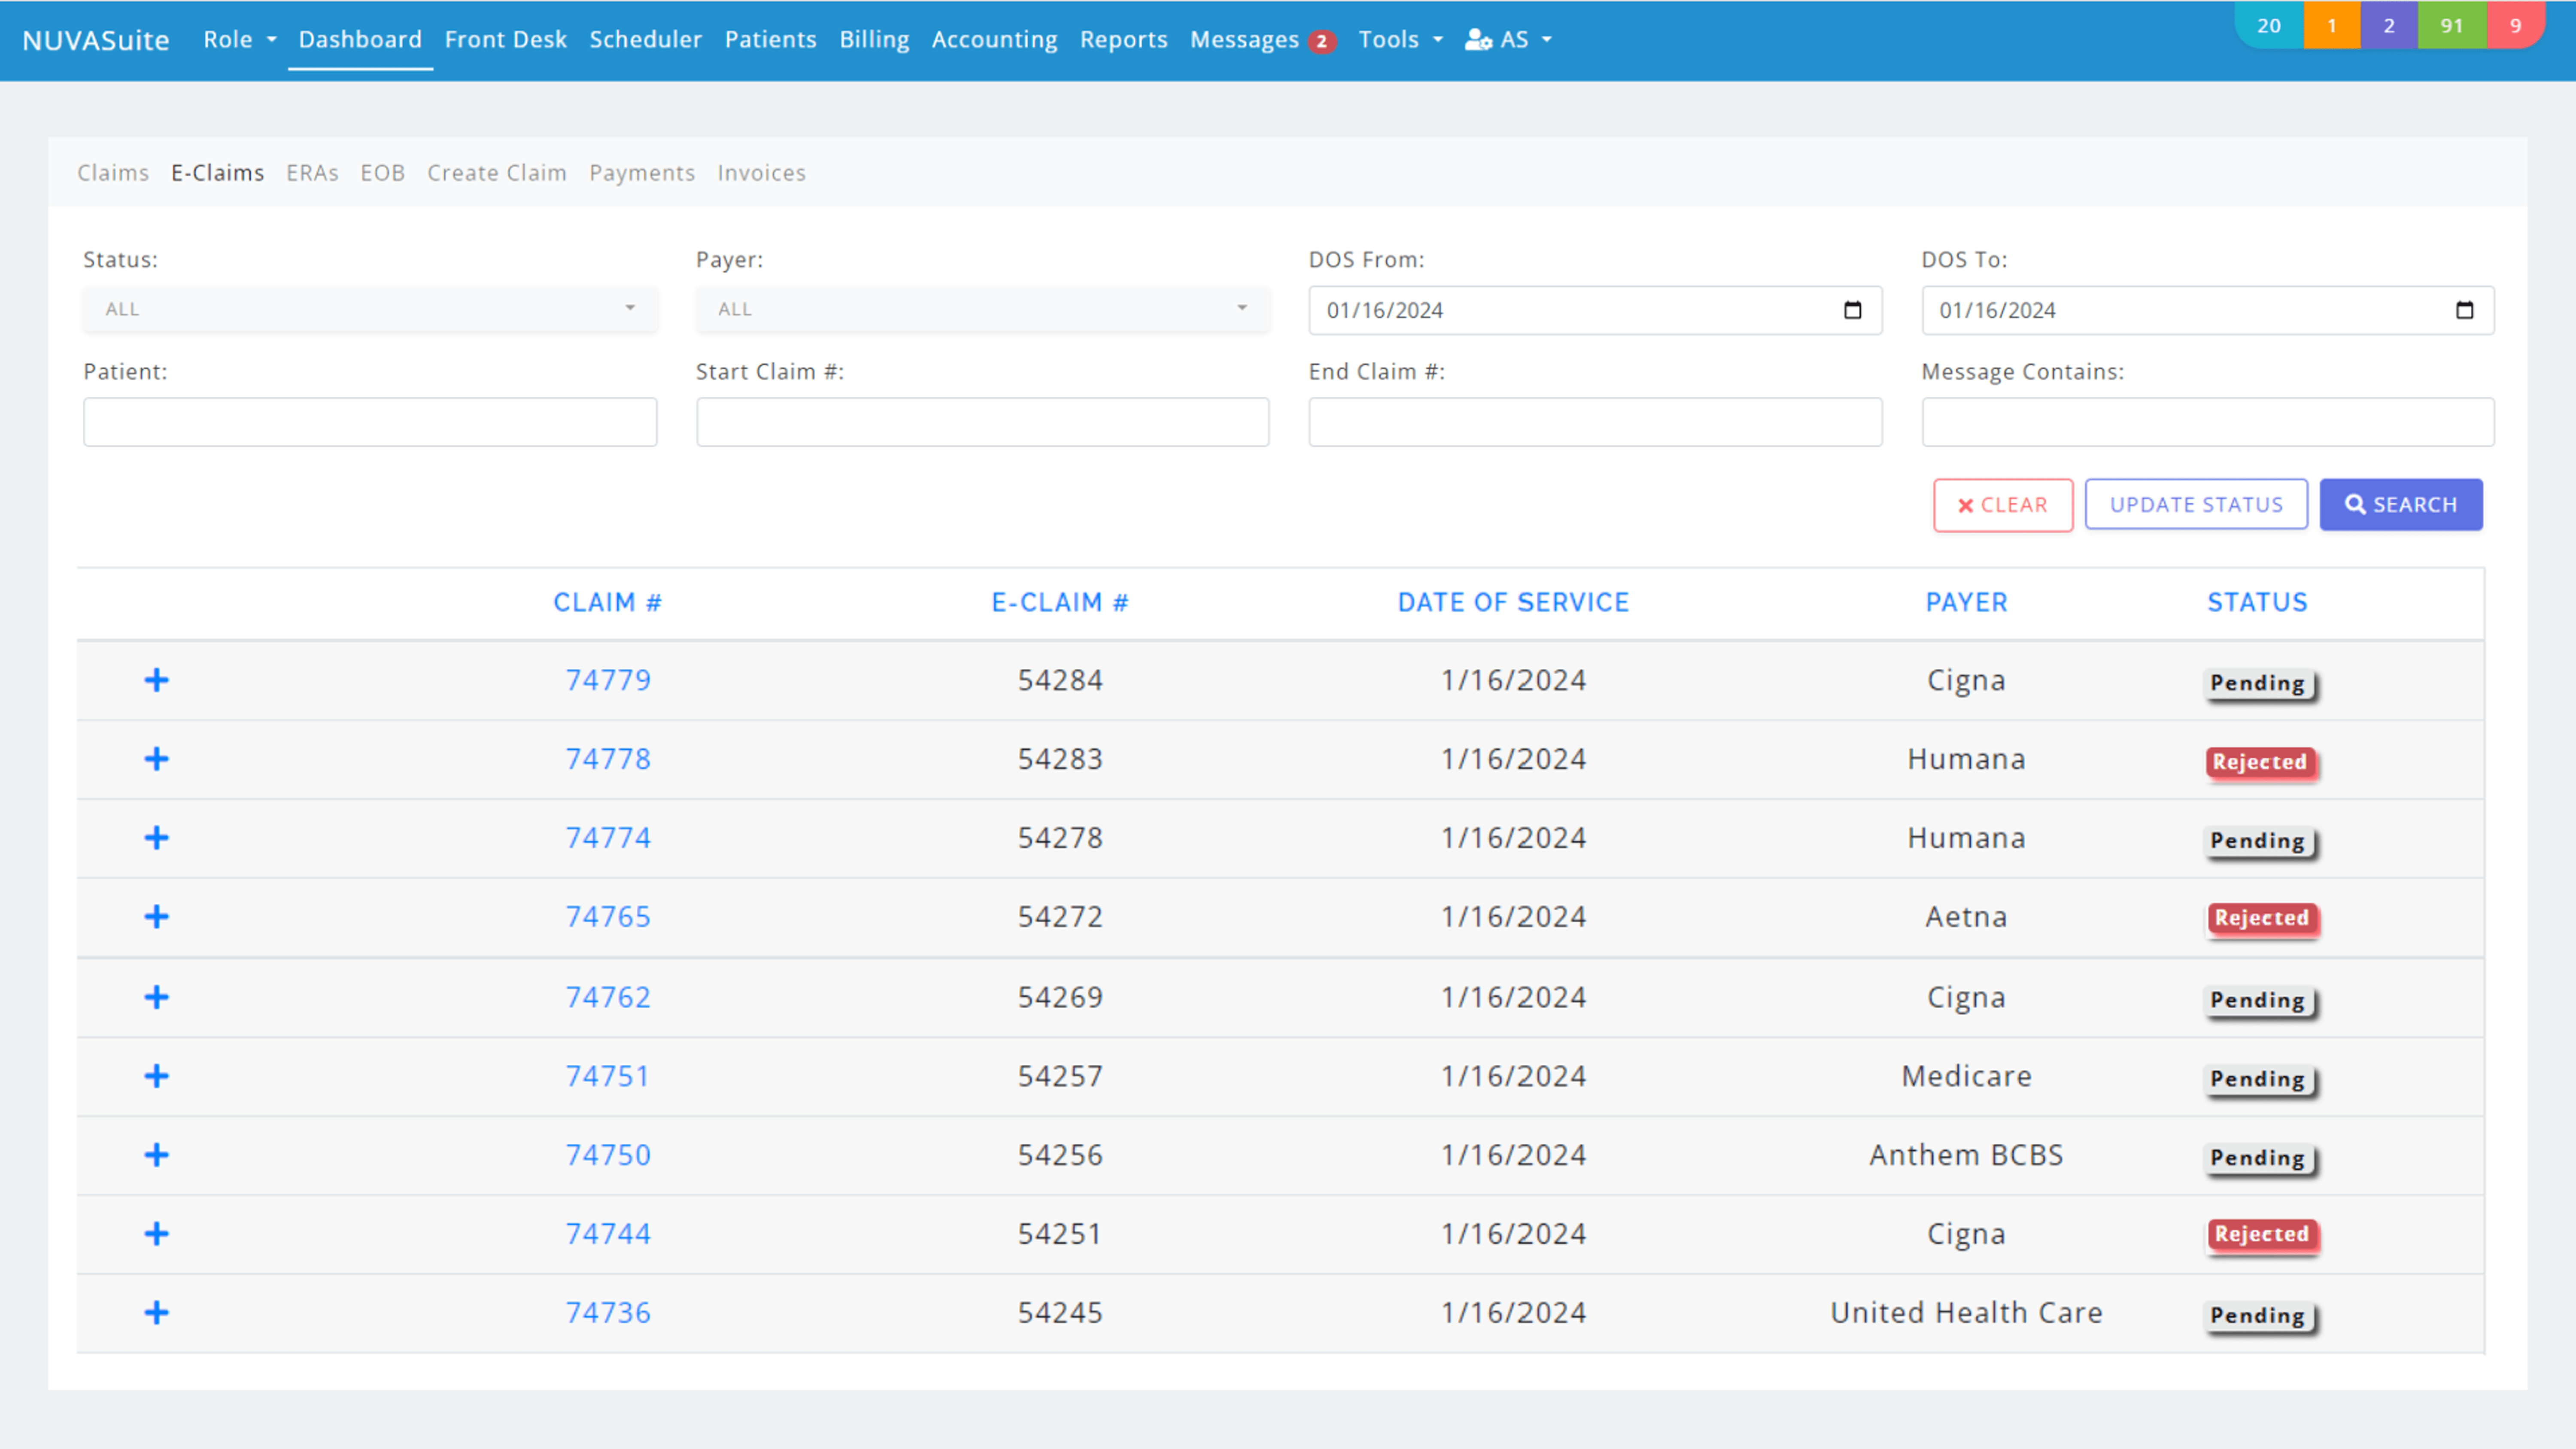Click the Update Status button

[x=2196, y=505]
